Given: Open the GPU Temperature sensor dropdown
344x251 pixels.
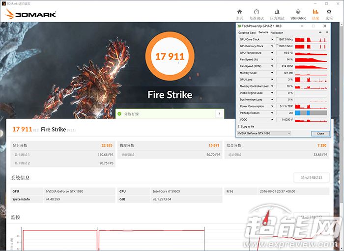Looking at the screenshot, I should click(272, 53).
